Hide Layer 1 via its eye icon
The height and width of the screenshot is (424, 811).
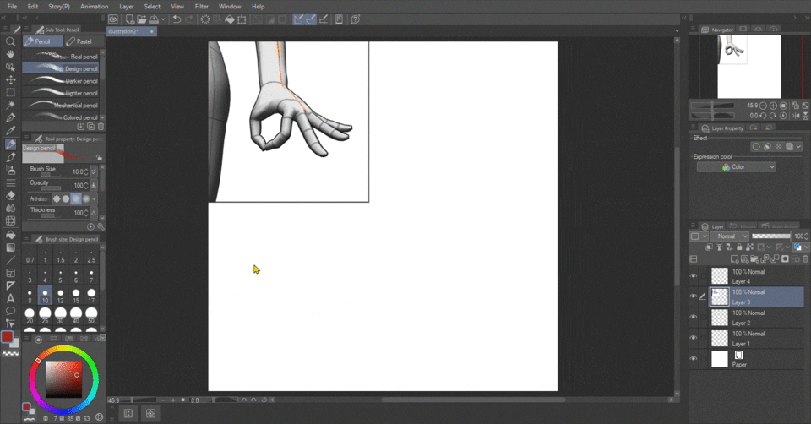(x=694, y=338)
